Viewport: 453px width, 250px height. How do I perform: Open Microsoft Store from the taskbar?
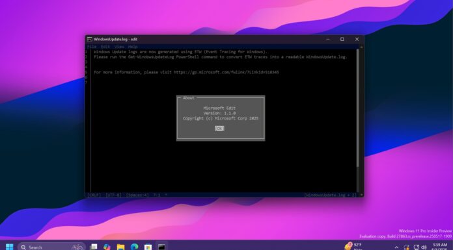[x=148, y=247]
